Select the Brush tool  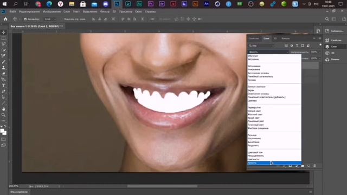4,62
